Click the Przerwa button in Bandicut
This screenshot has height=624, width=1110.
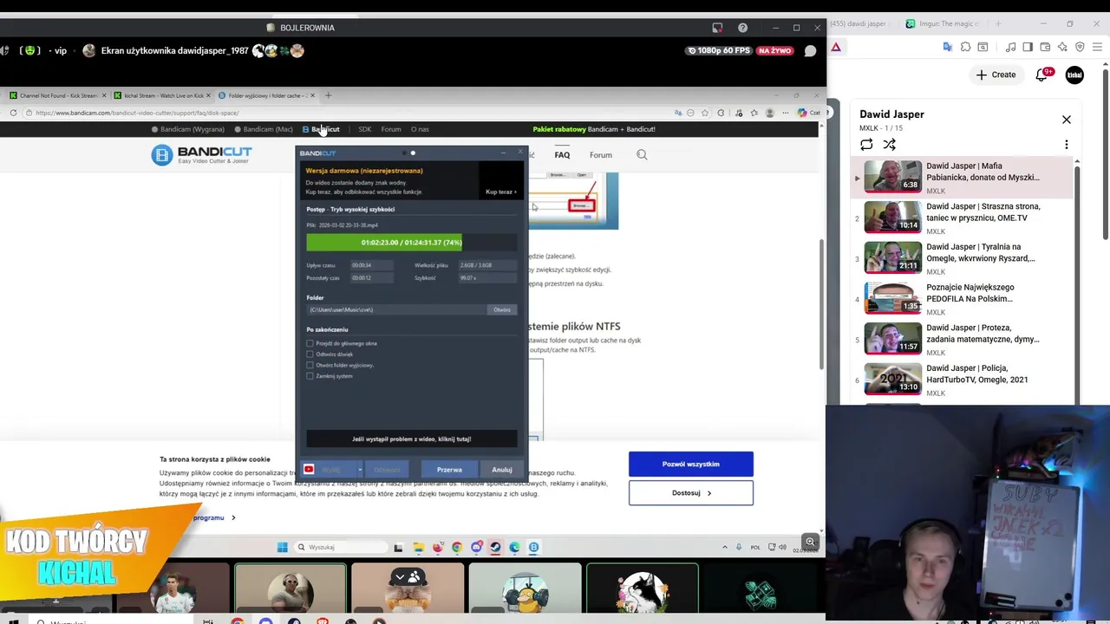point(449,470)
